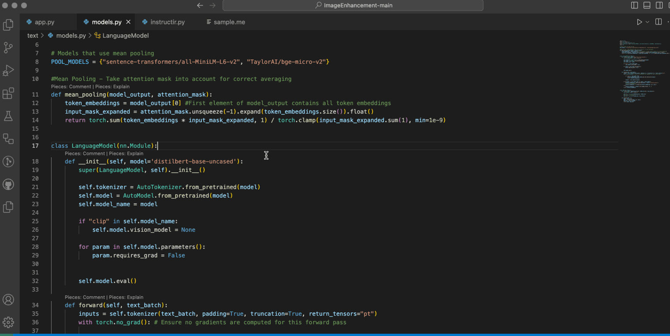Click 'self.model.vision_model = None' line
This screenshot has width=670, height=336.
(144, 230)
